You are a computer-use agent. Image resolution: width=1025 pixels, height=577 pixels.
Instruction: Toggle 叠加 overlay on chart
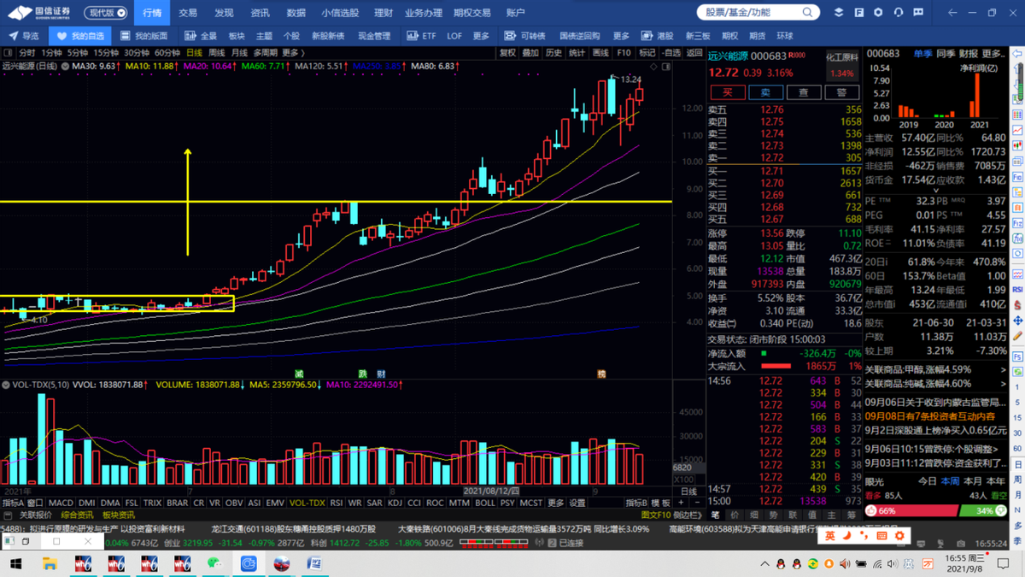pos(530,53)
